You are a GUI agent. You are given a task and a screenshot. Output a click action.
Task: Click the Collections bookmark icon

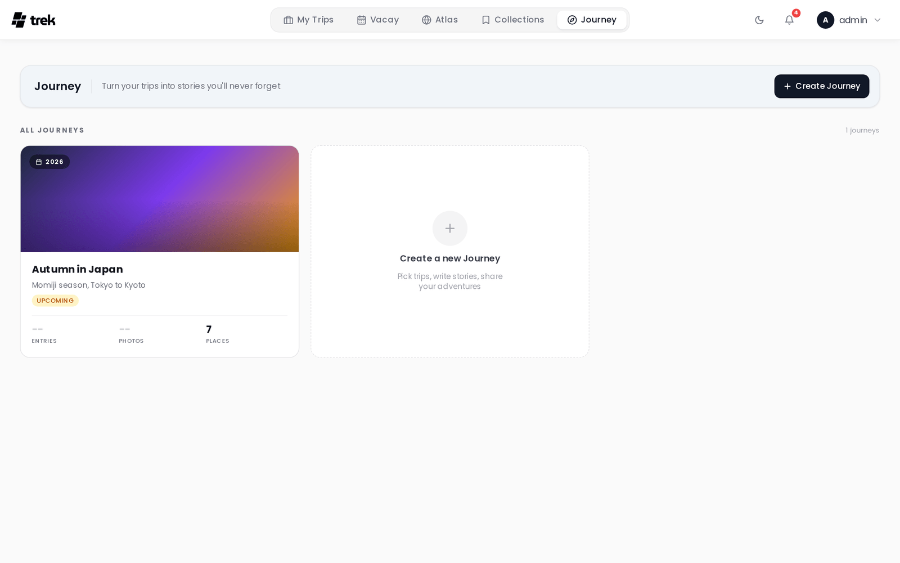pos(486,20)
